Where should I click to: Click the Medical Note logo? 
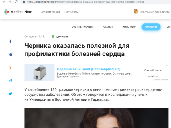pyautogui.click(x=18, y=12)
